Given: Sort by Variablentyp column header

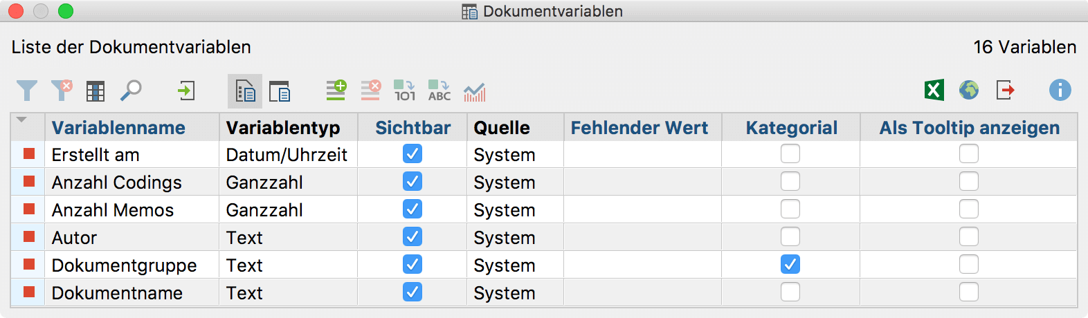Looking at the screenshot, I should pyautogui.click(x=289, y=127).
